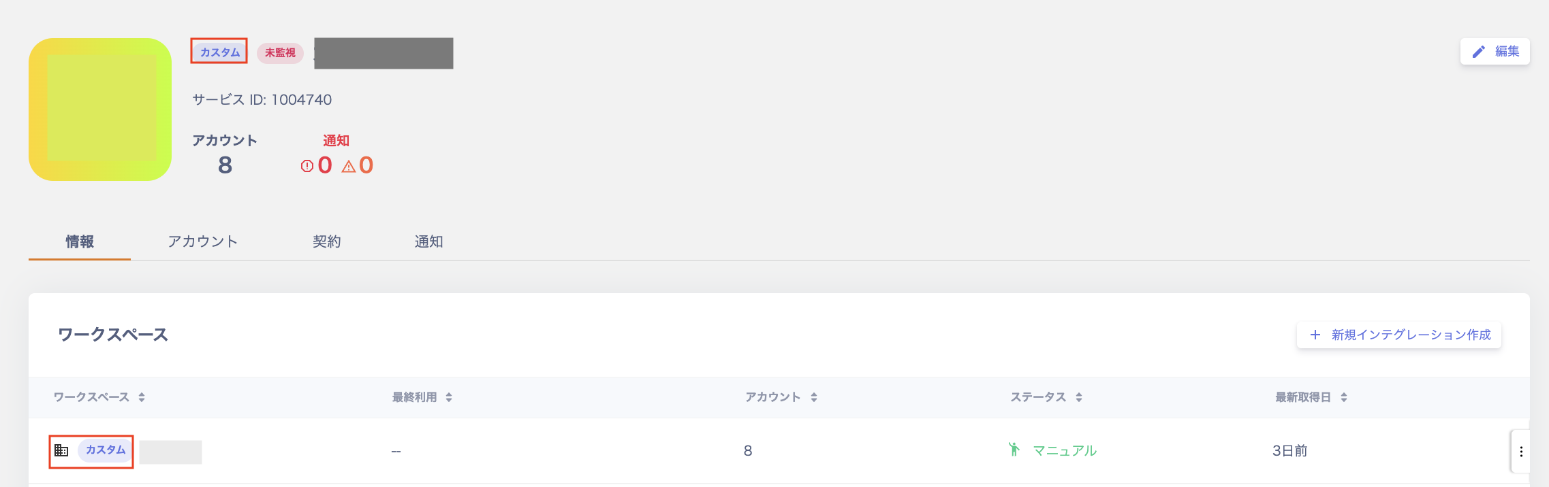
Task: Open the 契約 tab
Action: [x=326, y=241]
